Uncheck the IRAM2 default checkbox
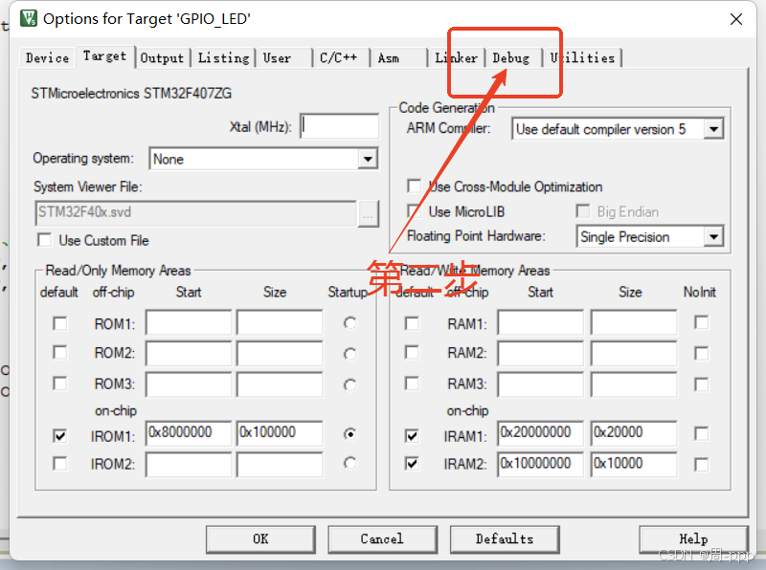The width and height of the screenshot is (766, 570). [x=411, y=463]
